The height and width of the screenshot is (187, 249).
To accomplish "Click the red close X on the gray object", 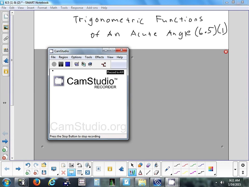I will (226, 52).
